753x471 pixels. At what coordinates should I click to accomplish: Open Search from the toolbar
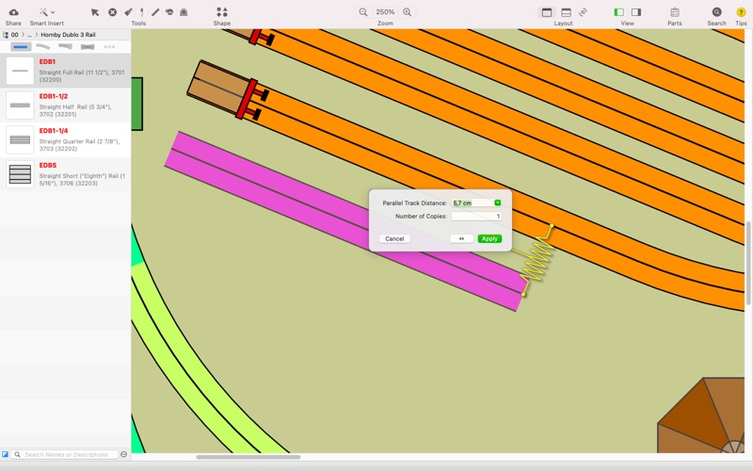coord(716,12)
